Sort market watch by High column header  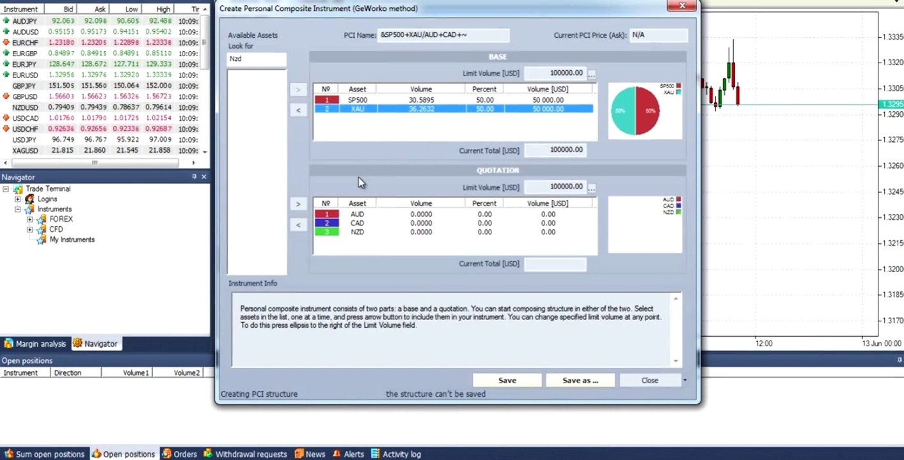(157, 10)
